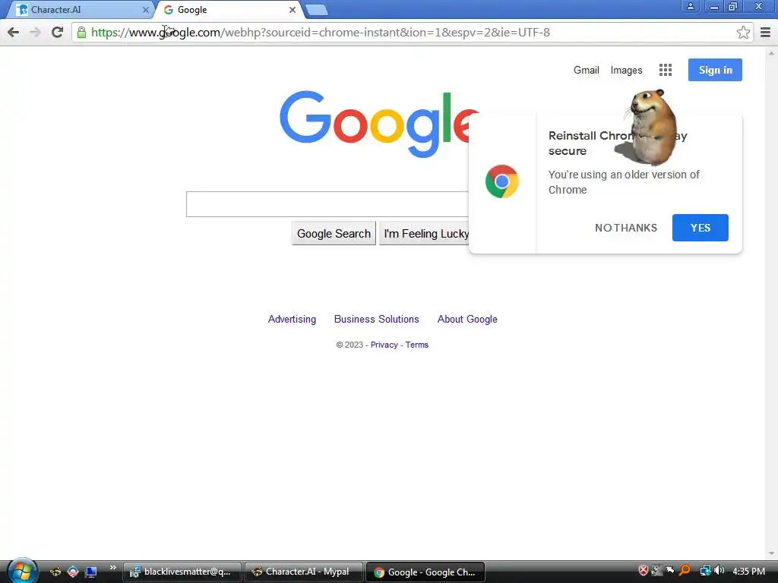Click the show desktop quick launch icon
The image size is (778, 583).
[91, 572]
